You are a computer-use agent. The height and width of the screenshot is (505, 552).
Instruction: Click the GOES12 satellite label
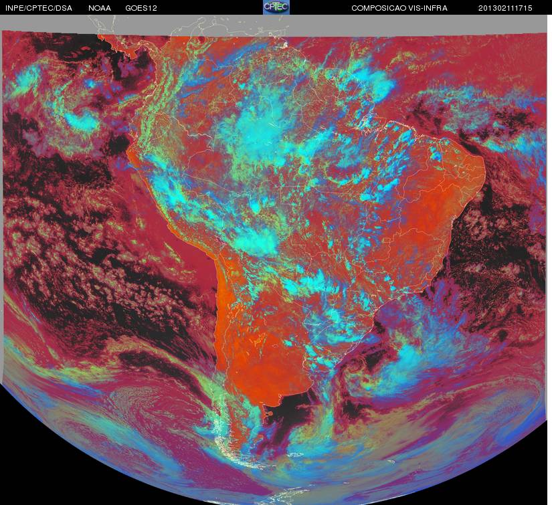[141, 8]
